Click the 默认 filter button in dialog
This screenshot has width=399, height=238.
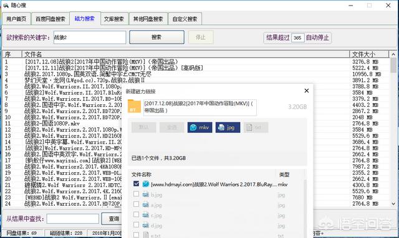[x=144, y=127]
